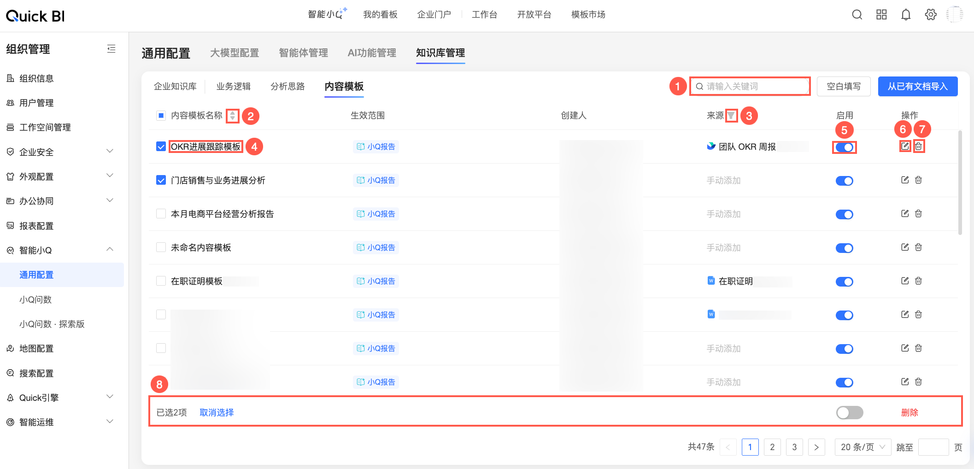Focus the 请输入关键词 search field
Screen dimensions: 974x469
tap(750, 86)
